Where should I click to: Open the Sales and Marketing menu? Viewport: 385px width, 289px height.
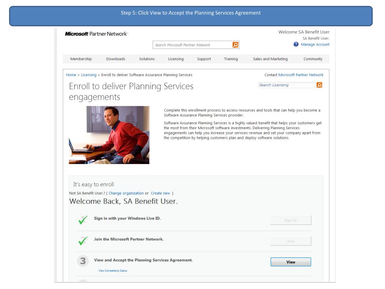270,59
